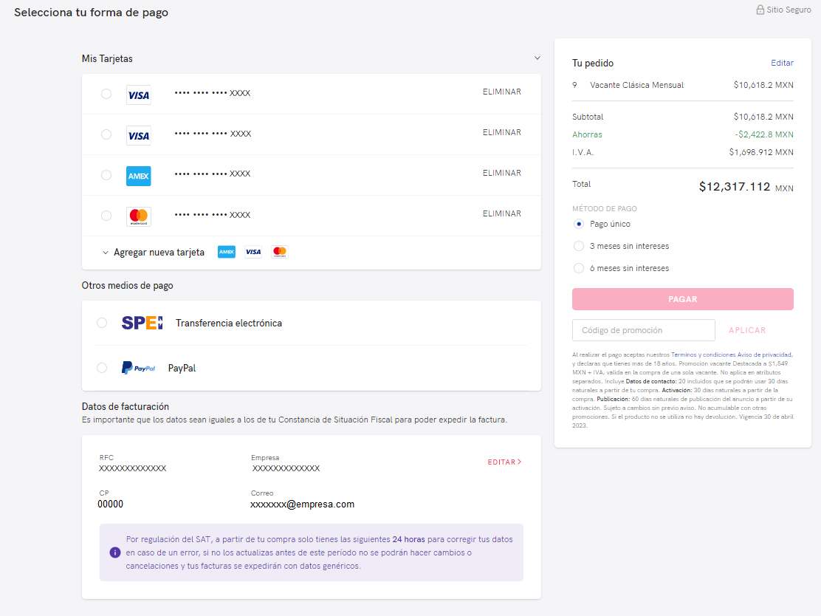Click the SPEI transfer logo

pos(142,323)
